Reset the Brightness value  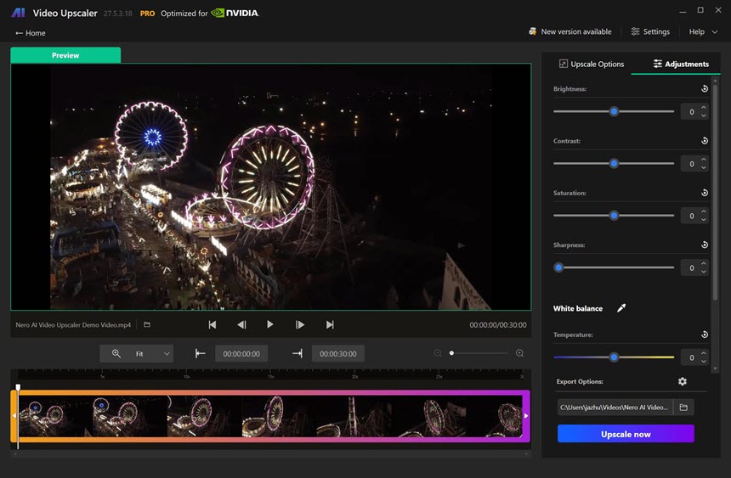point(705,89)
